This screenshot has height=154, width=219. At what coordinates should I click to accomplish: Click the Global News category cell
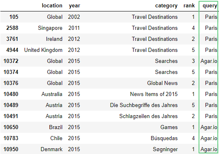[x=162, y=83]
